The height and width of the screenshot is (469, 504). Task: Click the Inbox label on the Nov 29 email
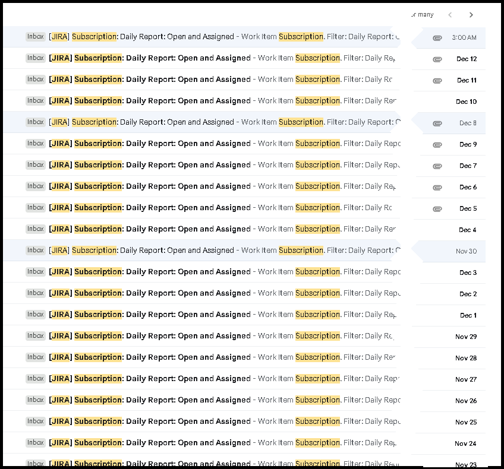point(35,336)
